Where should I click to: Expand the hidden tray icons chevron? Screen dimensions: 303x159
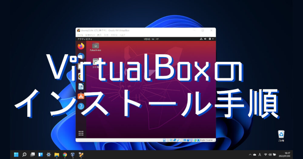pos(250,154)
